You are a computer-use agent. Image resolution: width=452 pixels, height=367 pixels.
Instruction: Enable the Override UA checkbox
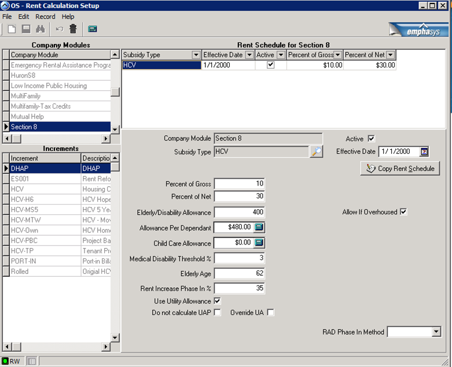270,313
